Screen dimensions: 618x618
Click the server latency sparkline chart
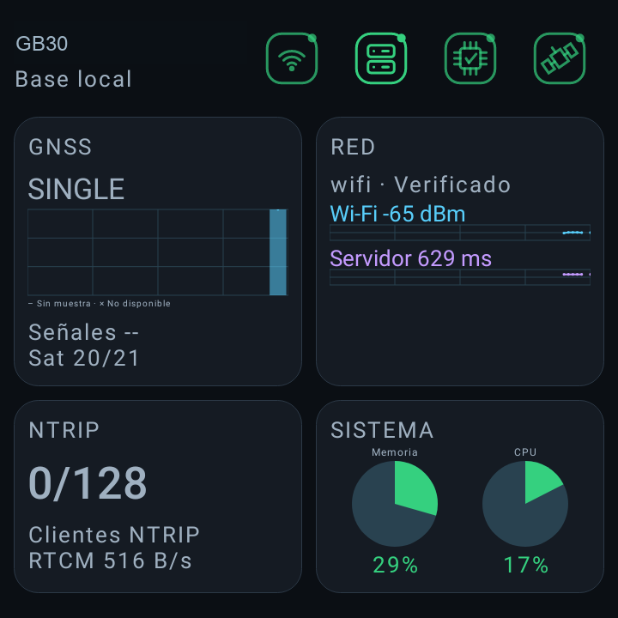[x=460, y=277]
